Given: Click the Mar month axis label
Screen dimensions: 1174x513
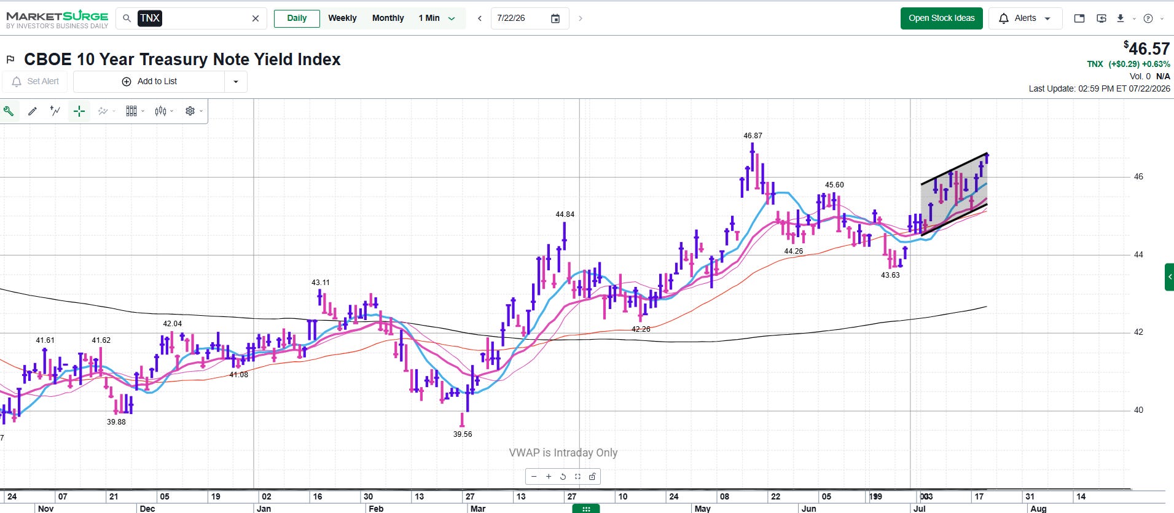Looking at the screenshot, I should click(478, 509).
